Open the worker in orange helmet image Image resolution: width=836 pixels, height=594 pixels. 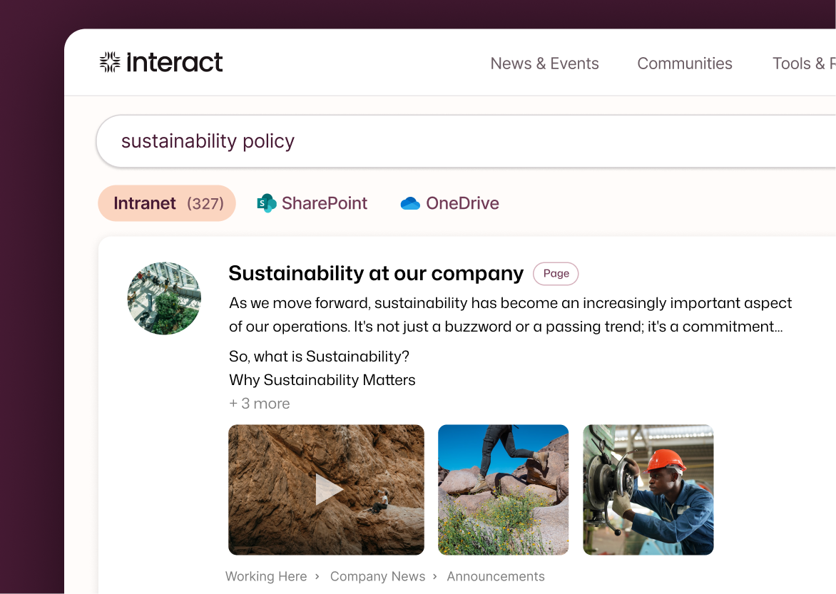648,489
